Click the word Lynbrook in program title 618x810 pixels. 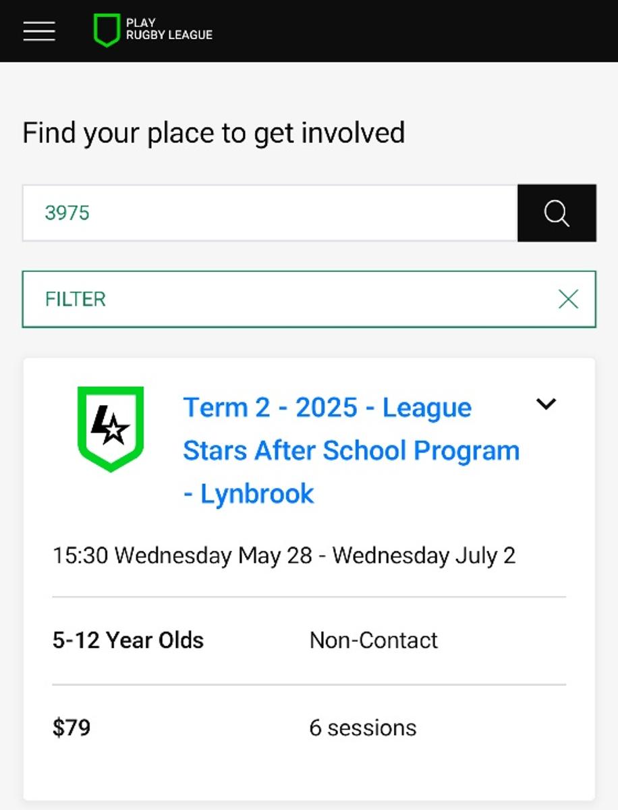[x=257, y=494]
